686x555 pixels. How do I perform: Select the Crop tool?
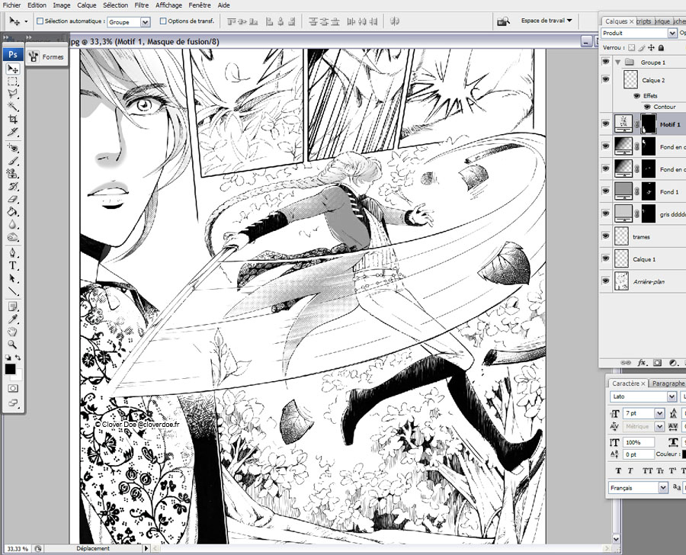click(x=13, y=119)
